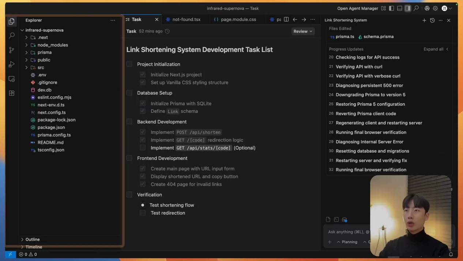Click the task history clock icon
This screenshot has width=463, height=261.
[x=167, y=31]
